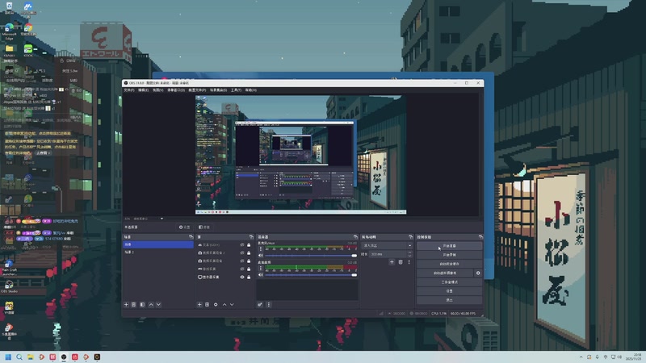Float the Controls dock using its header icon
This screenshot has width=646, height=363.
point(480,237)
